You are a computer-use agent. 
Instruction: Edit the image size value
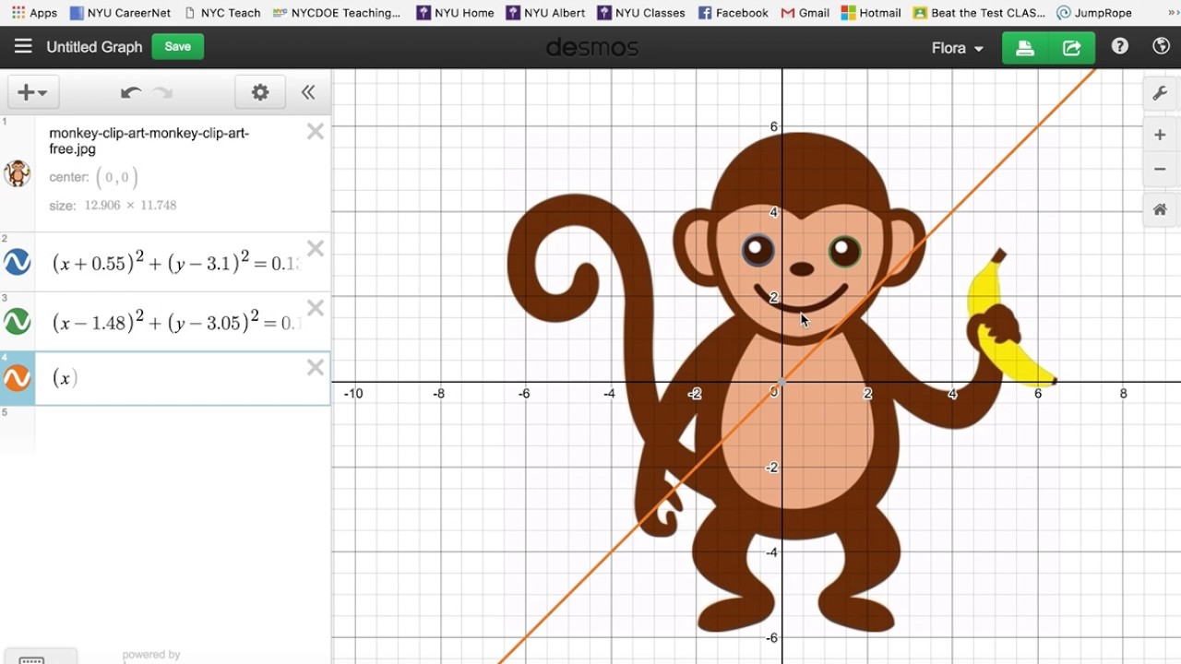(130, 206)
